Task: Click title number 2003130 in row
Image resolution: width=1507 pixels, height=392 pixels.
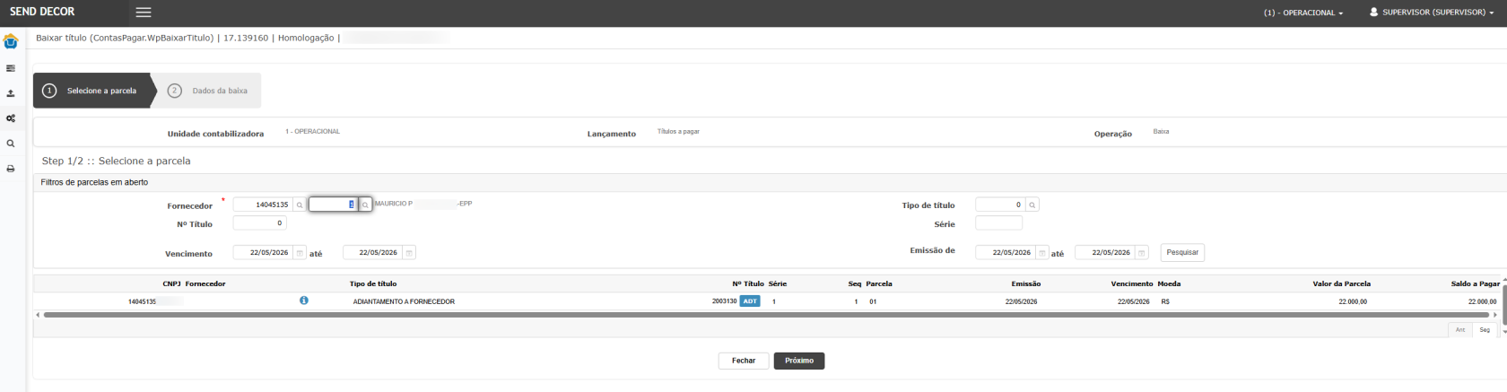Action: [724, 301]
